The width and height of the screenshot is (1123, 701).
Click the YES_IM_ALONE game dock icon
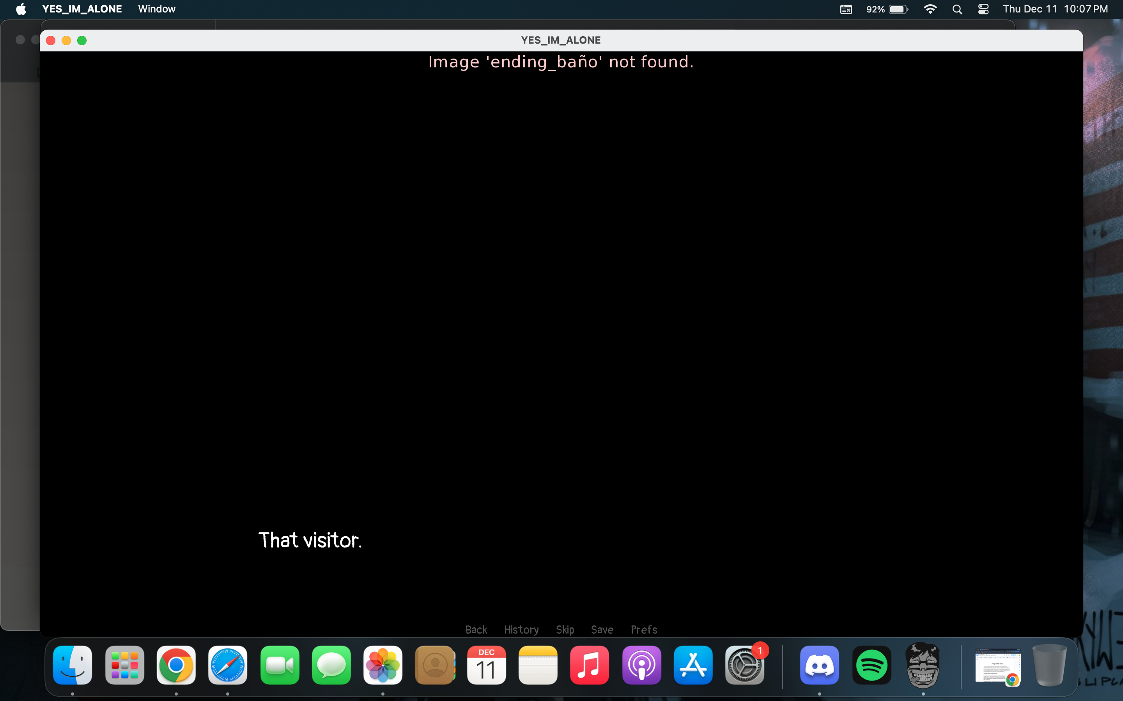click(923, 665)
